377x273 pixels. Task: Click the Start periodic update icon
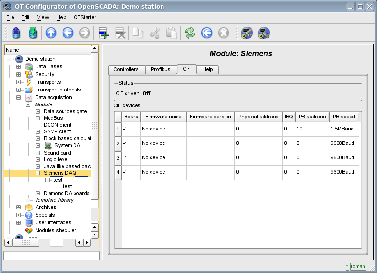pos(207,33)
